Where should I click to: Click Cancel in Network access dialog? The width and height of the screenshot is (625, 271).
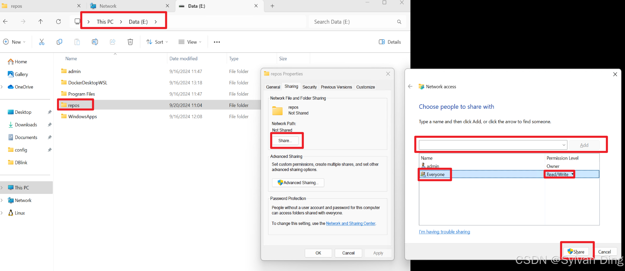604,252
